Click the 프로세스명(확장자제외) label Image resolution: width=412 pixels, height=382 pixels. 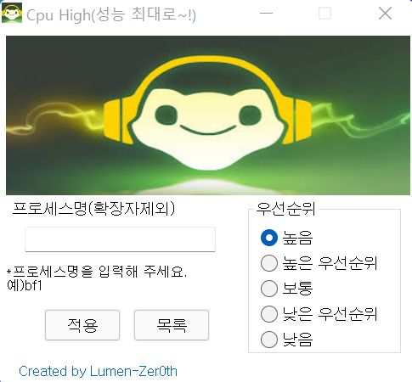(x=93, y=209)
